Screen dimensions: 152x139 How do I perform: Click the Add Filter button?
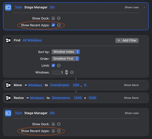point(127,40)
